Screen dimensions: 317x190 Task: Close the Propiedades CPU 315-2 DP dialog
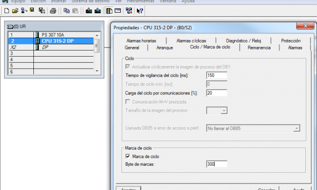click(305, 26)
